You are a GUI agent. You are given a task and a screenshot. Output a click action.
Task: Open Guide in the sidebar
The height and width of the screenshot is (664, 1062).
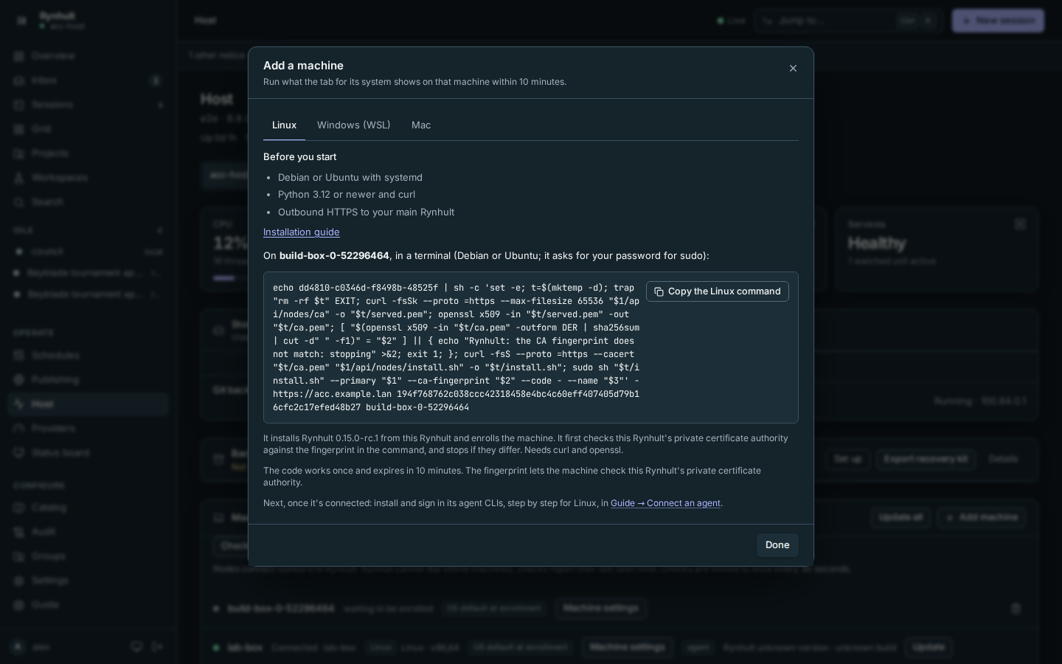coord(88,605)
